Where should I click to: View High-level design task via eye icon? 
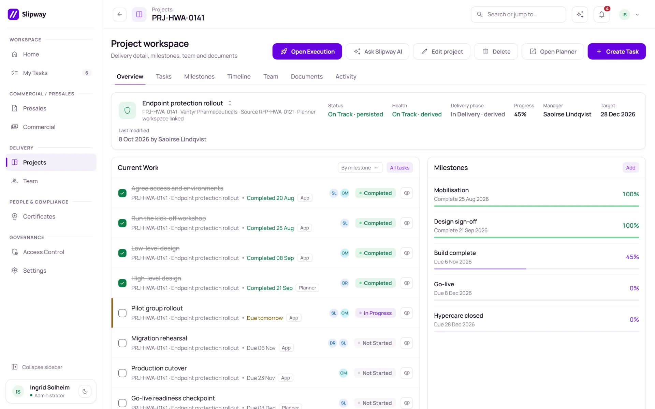click(407, 283)
